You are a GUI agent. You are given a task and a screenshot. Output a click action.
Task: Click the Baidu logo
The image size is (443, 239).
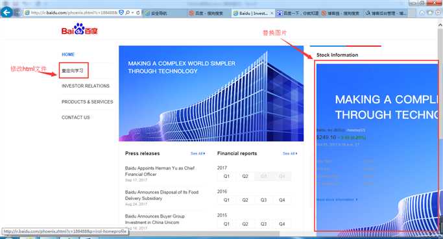pyautogui.click(x=79, y=29)
